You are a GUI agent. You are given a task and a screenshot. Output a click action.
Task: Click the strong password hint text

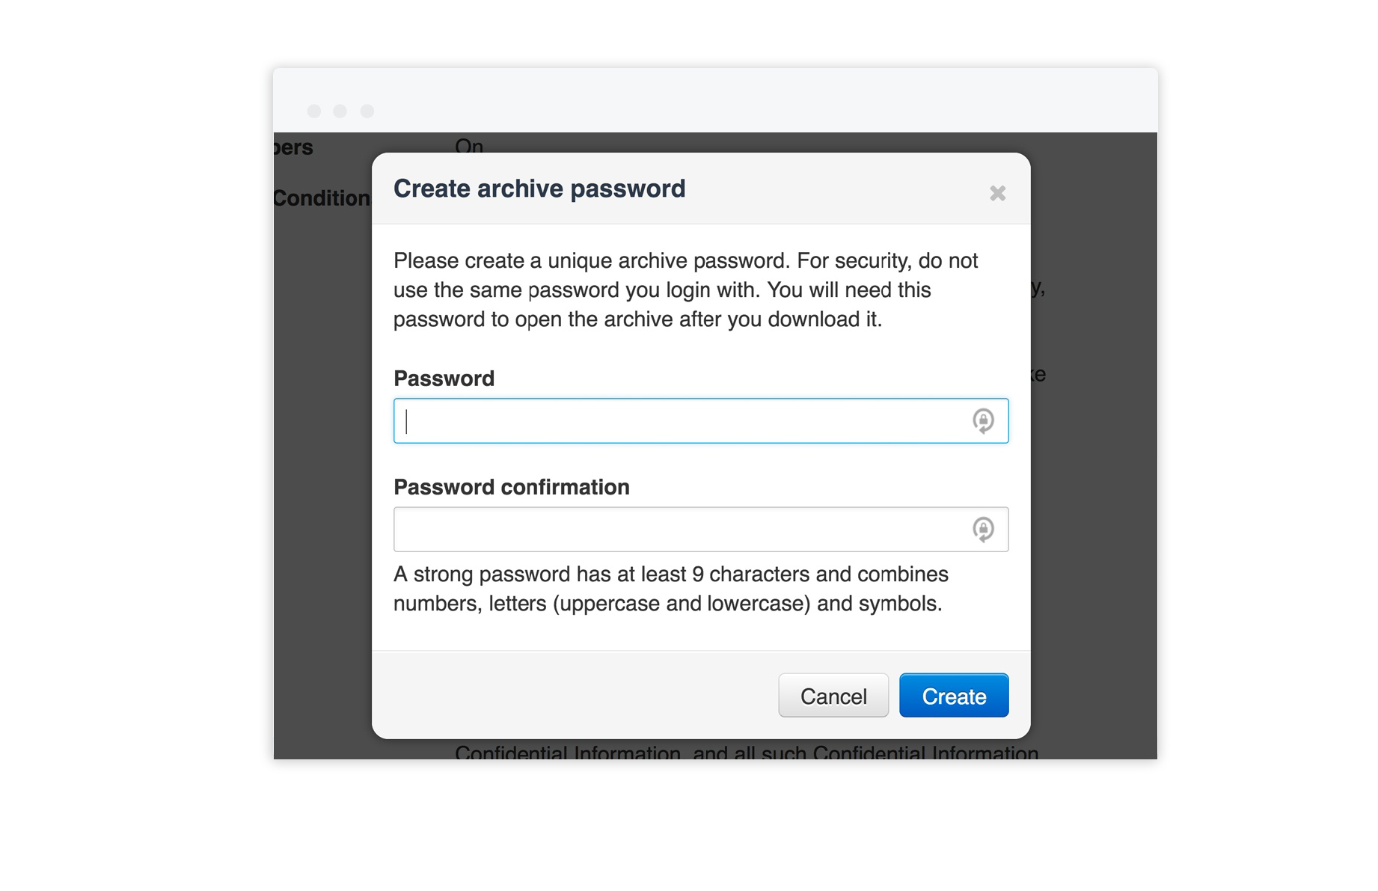click(670, 589)
